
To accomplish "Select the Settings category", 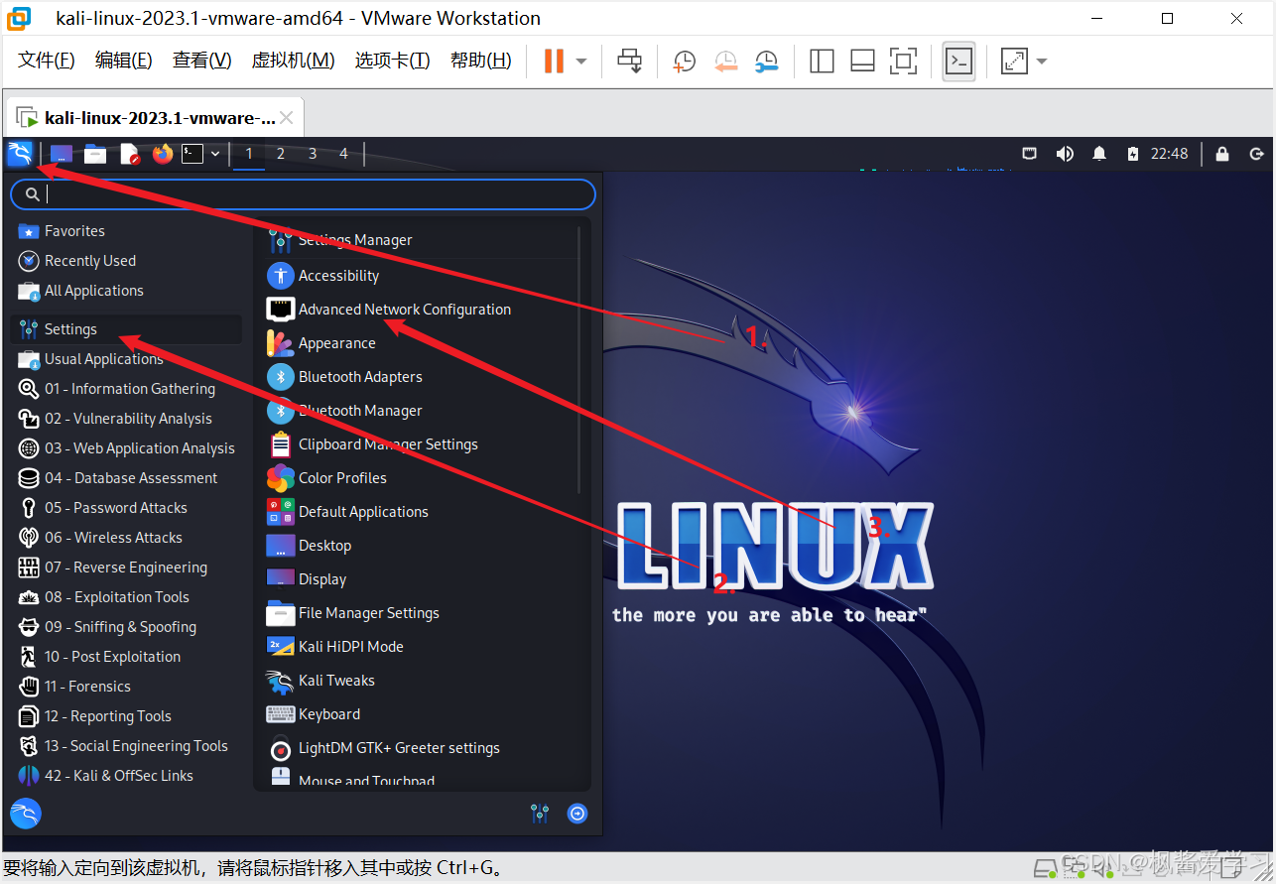I will 126,329.
